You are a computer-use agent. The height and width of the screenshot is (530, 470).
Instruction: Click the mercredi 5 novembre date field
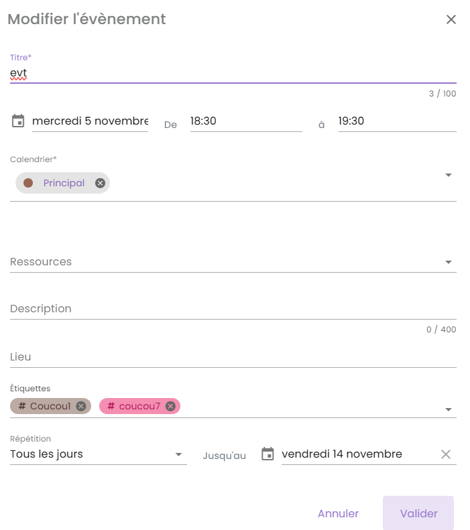(x=90, y=121)
